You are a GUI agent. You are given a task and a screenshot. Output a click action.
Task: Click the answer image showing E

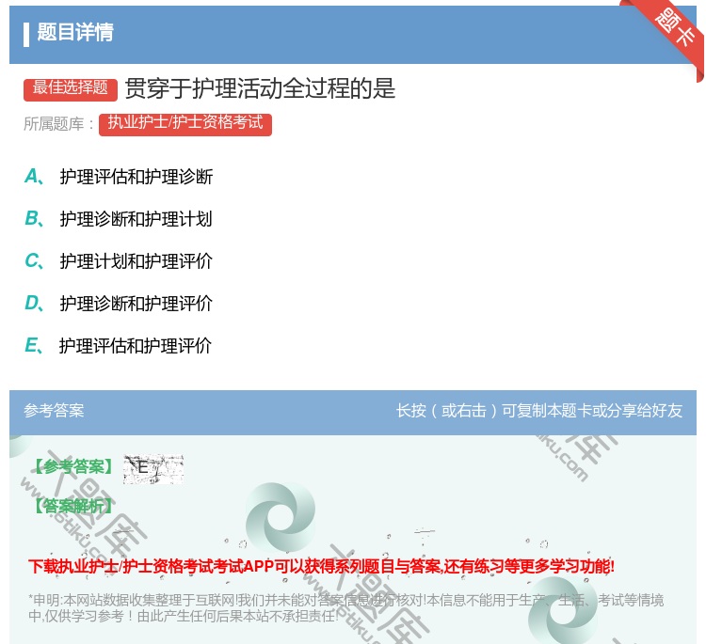153,468
